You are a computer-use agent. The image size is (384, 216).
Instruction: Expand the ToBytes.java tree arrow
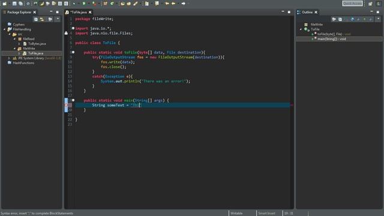point(19,44)
